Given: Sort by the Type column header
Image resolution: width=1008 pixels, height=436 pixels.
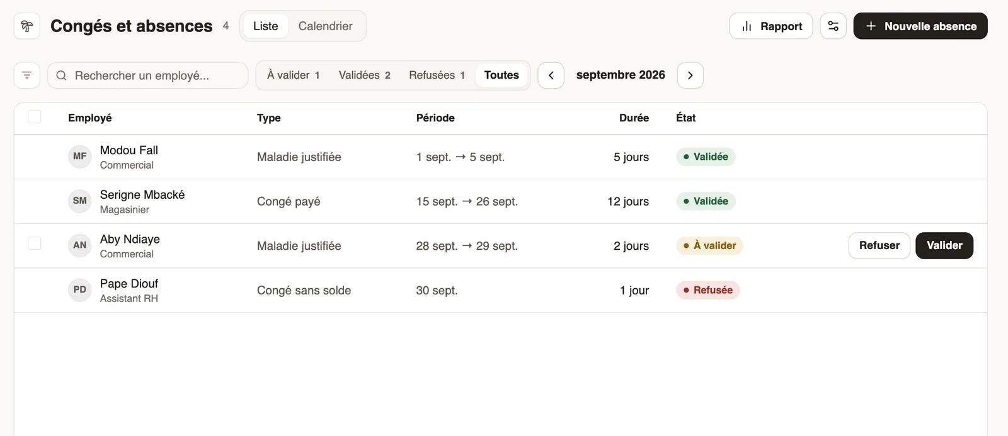Looking at the screenshot, I should [269, 118].
